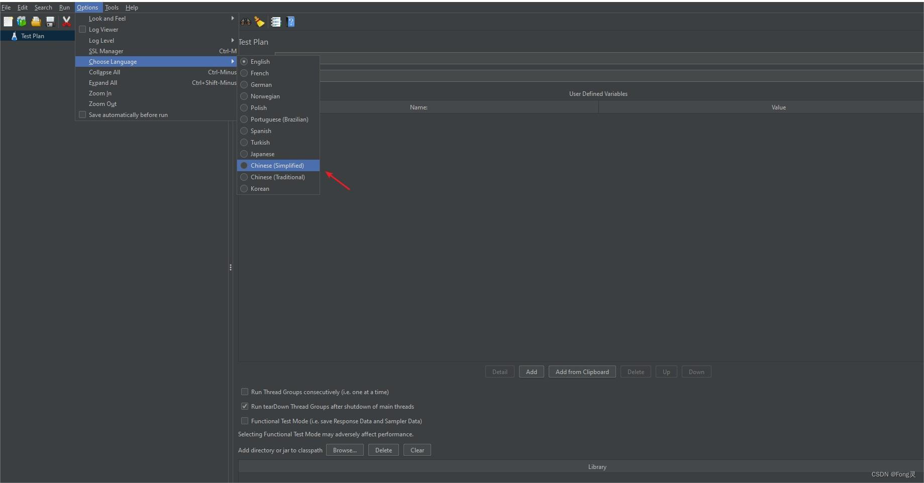Enable Save automatically before run
This screenshot has width=924, height=483.
[82, 115]
